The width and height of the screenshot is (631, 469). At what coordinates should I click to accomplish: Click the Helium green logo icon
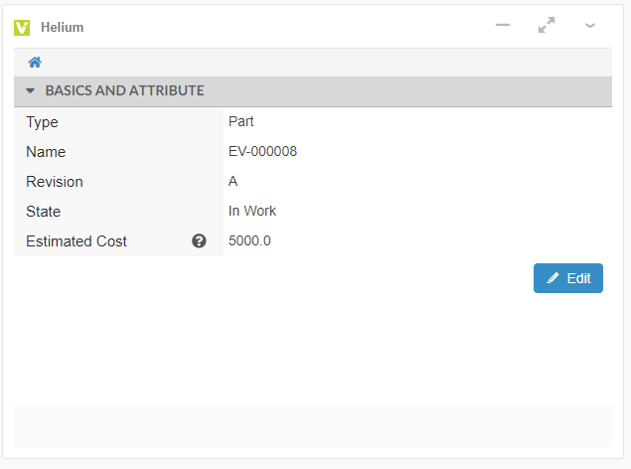[22, 28]
